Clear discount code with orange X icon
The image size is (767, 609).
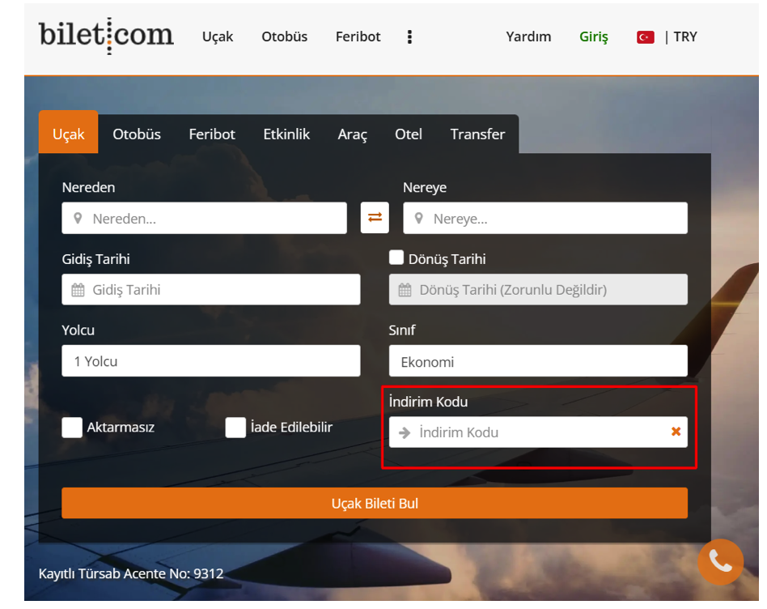coord(676,432)
